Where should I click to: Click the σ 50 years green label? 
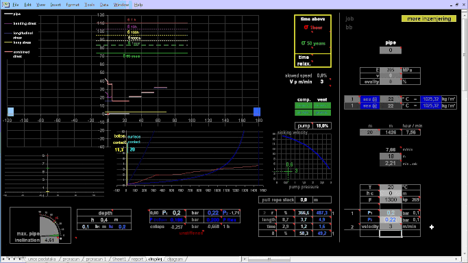pyautogui.click(x=313, y=43)
